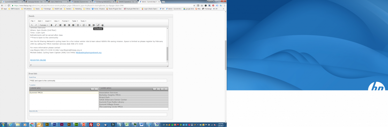Open the Table menu in editor

click(75, 21)
